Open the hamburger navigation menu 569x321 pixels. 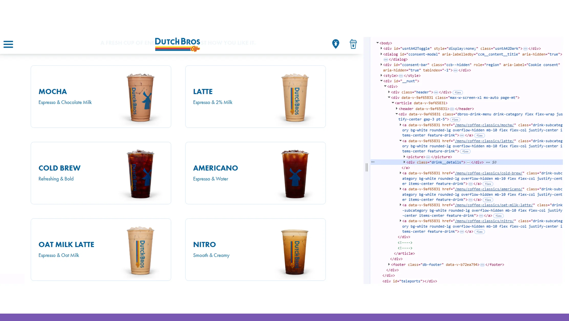point(8,44)
